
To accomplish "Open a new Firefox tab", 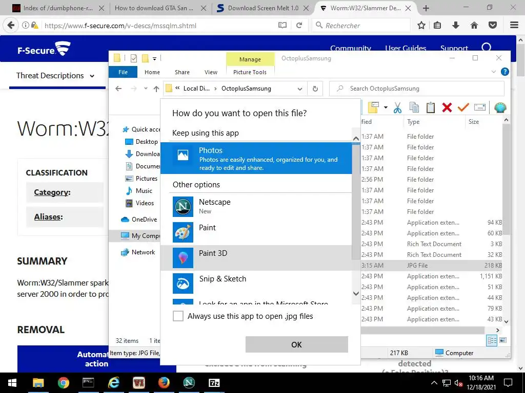I will point(426,8).
